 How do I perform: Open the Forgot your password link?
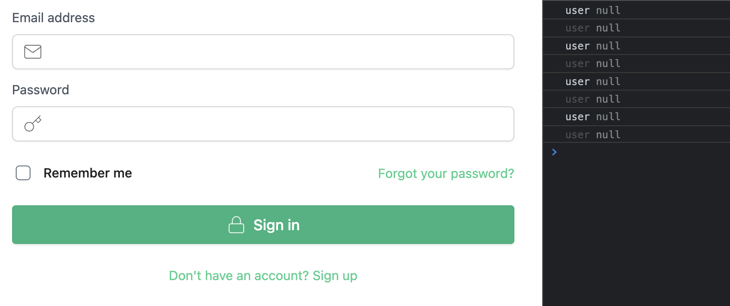click(446, 173)
